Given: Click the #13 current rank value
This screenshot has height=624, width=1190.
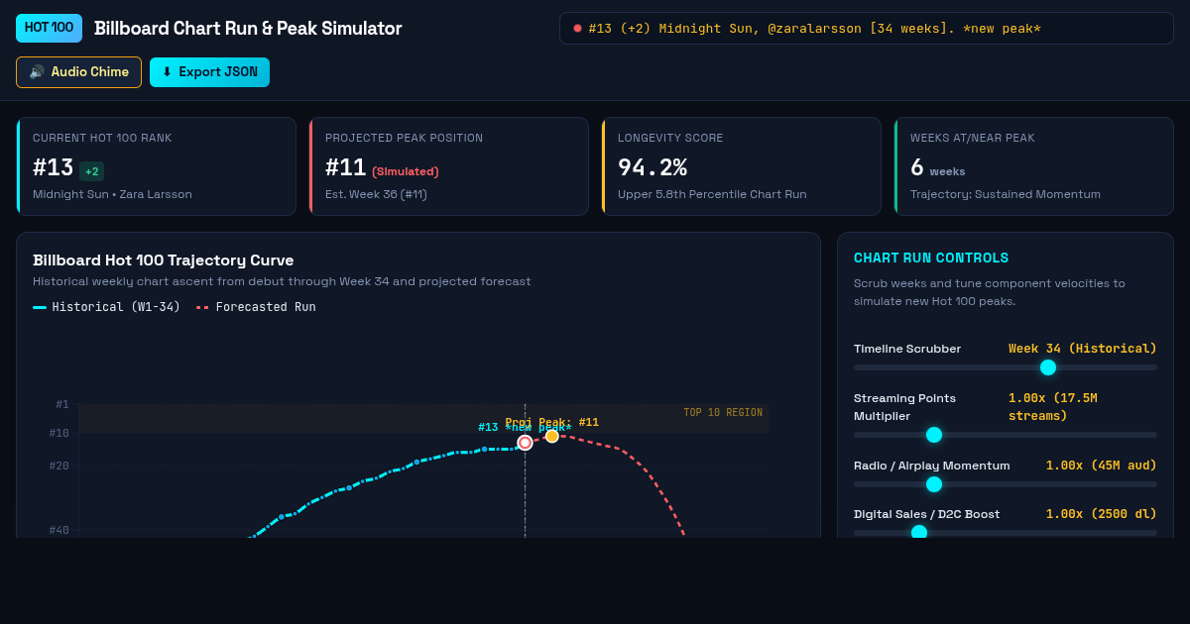Looking at the screenshot, I should pyautogui.click(x=53, y=167).
